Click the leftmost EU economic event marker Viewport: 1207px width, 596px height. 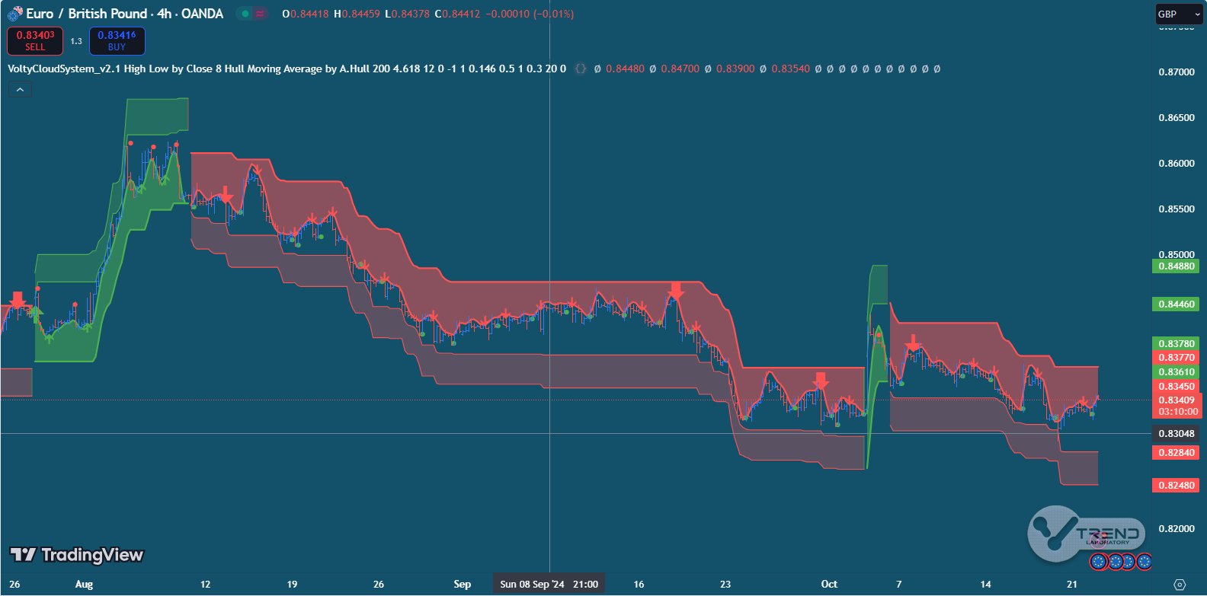[x=1098, y=562]
